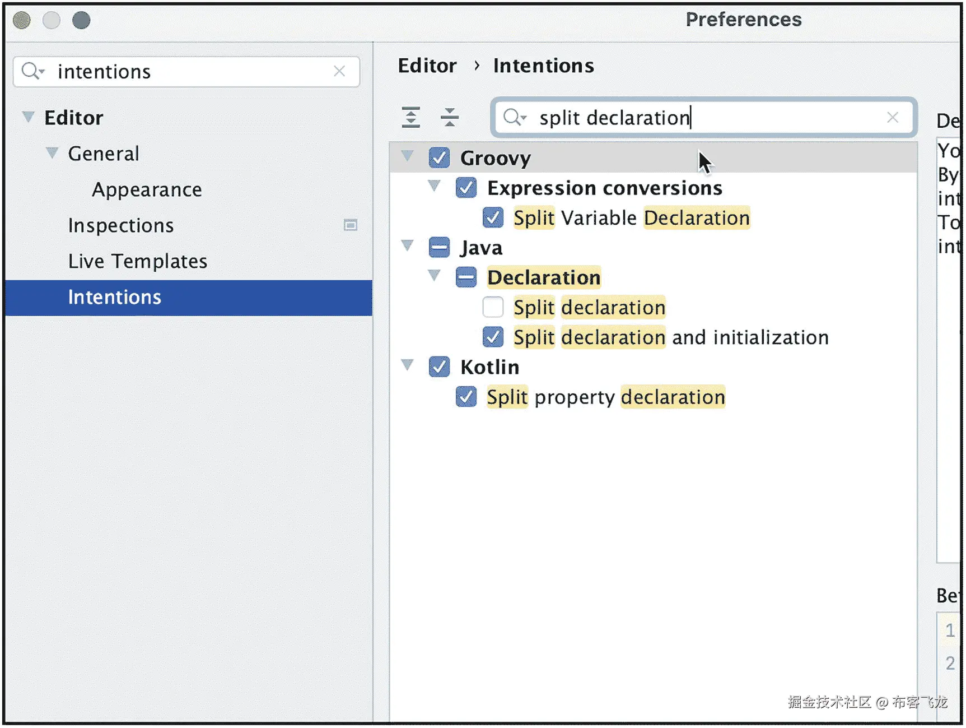Open the Inspections settings page

[120, 225]
